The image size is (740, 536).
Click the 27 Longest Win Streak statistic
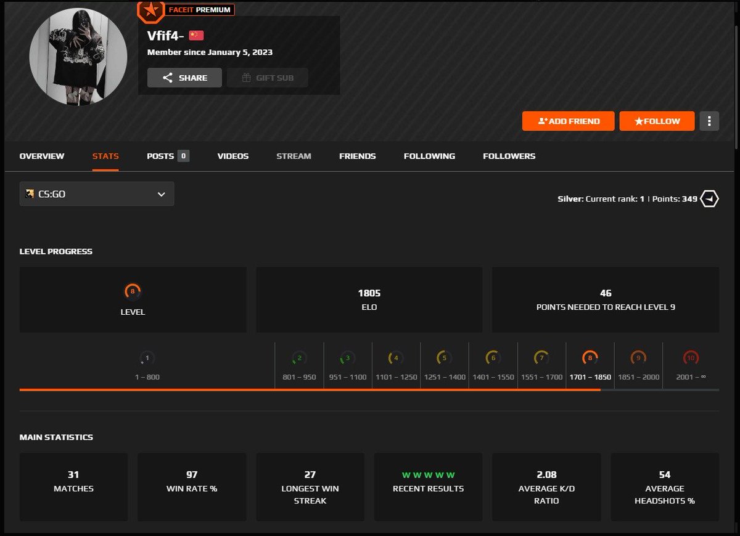(x=310, y=487)
